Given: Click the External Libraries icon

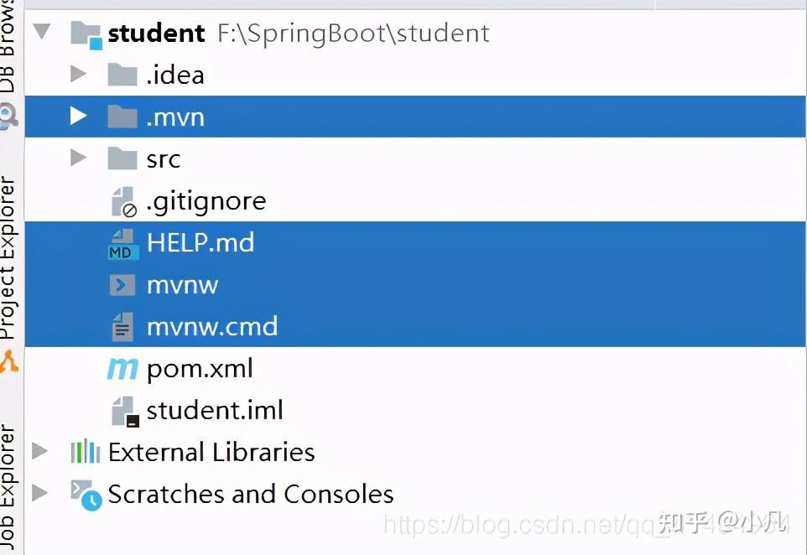Looking at the screenshot, I should (x=84, y=452).
